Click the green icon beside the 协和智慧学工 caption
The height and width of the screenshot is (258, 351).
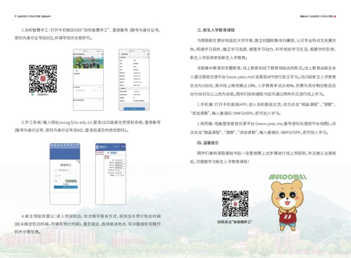(x=32, y=94)
